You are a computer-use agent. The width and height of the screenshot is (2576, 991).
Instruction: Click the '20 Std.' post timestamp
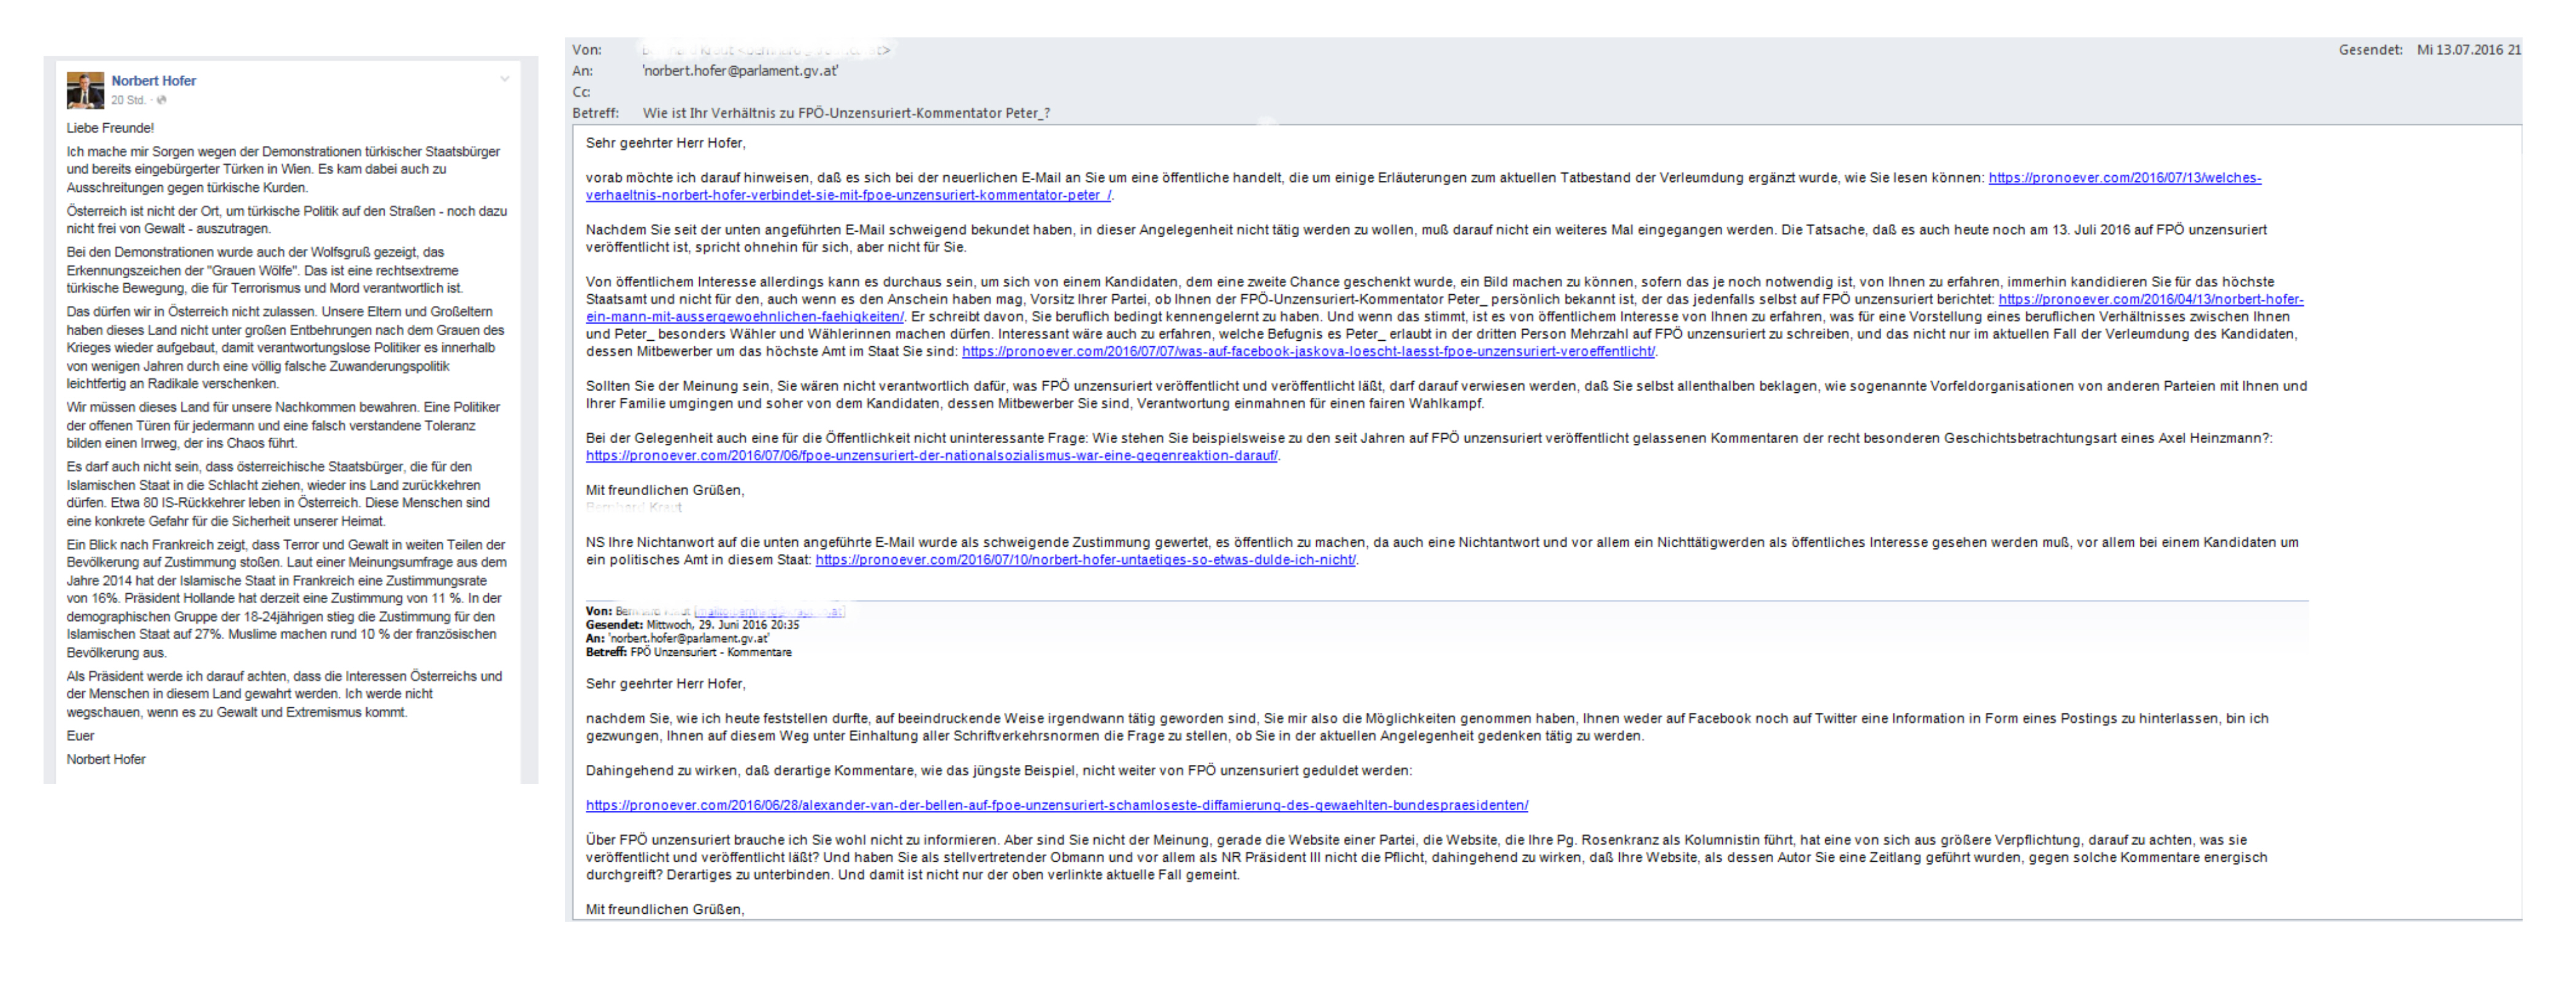(x=128, y=100)
